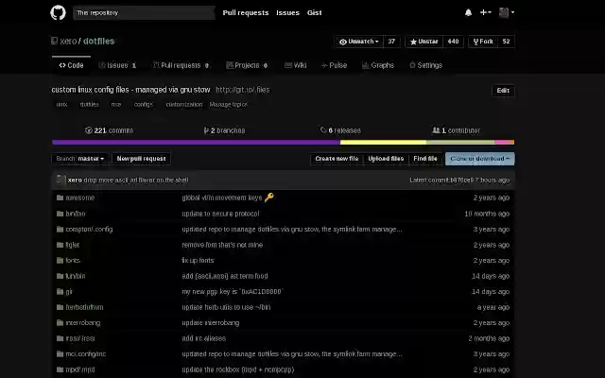This screenshot has width=605, height=378.
Task: Unstar the repository
Action: [424, 42]
